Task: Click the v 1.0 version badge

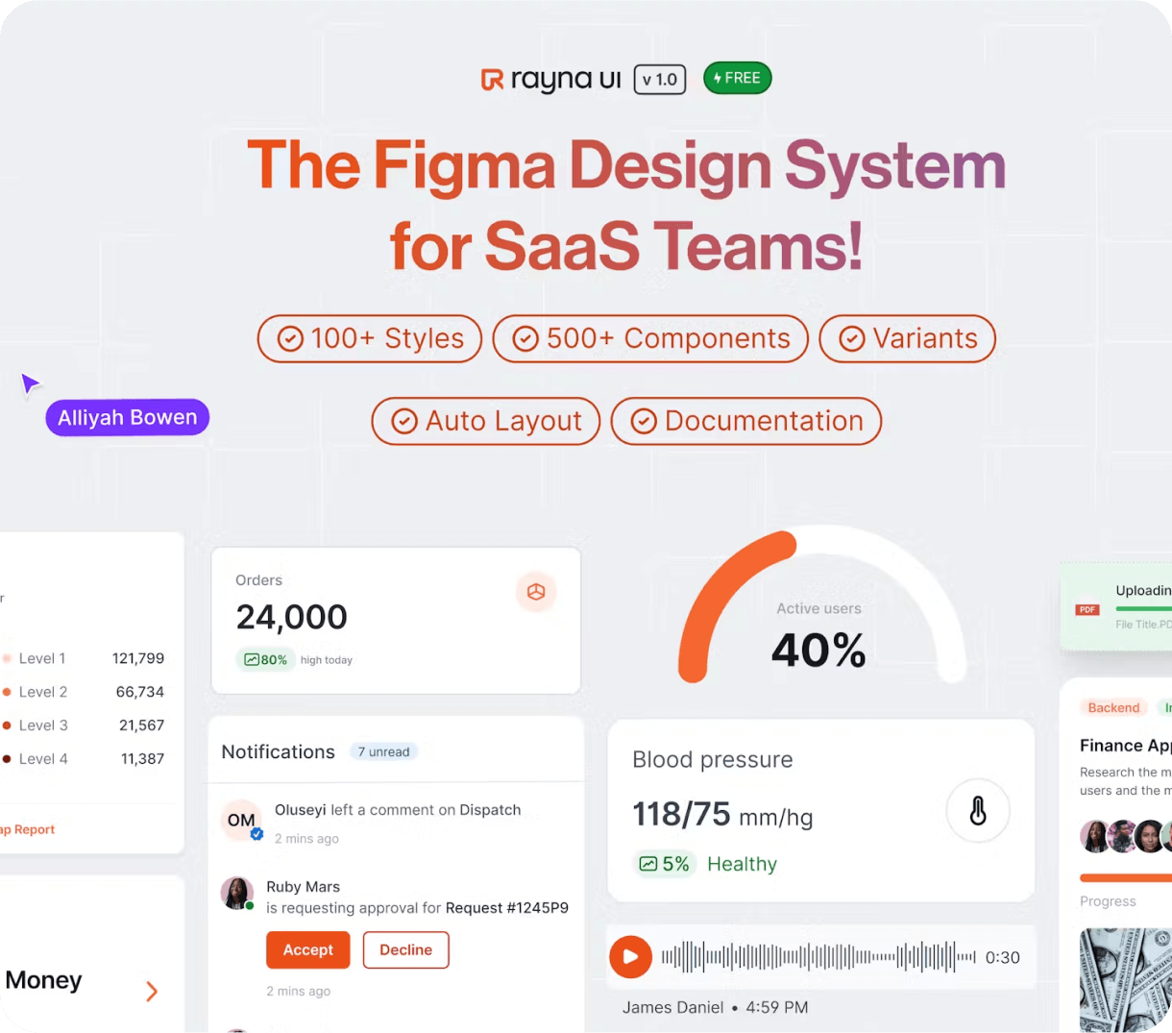Action: point(660,80)
